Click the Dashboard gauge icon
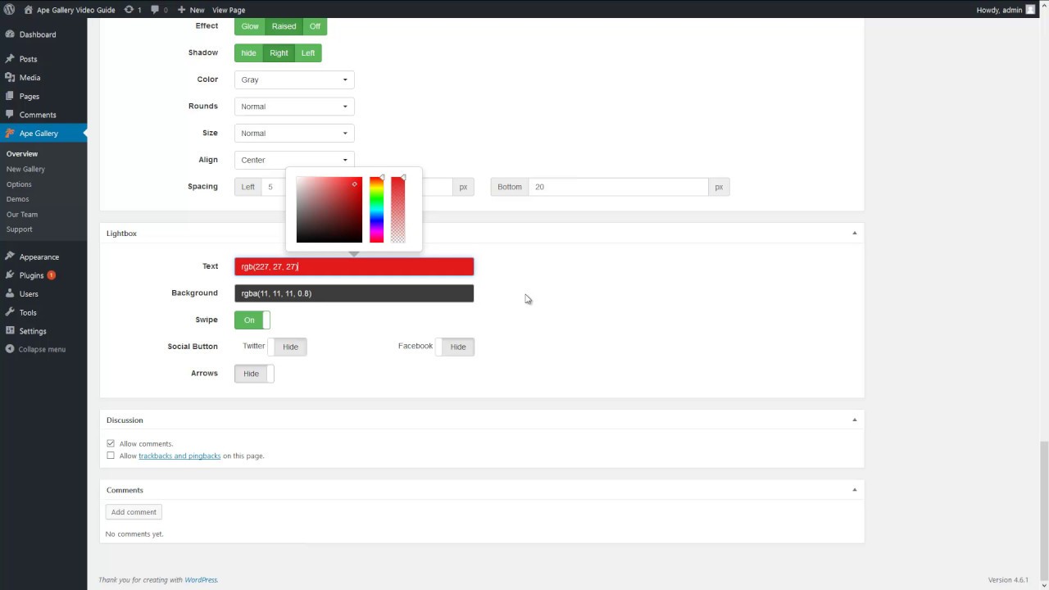This screenshot has width=1049, height=590. click(10, 34)
